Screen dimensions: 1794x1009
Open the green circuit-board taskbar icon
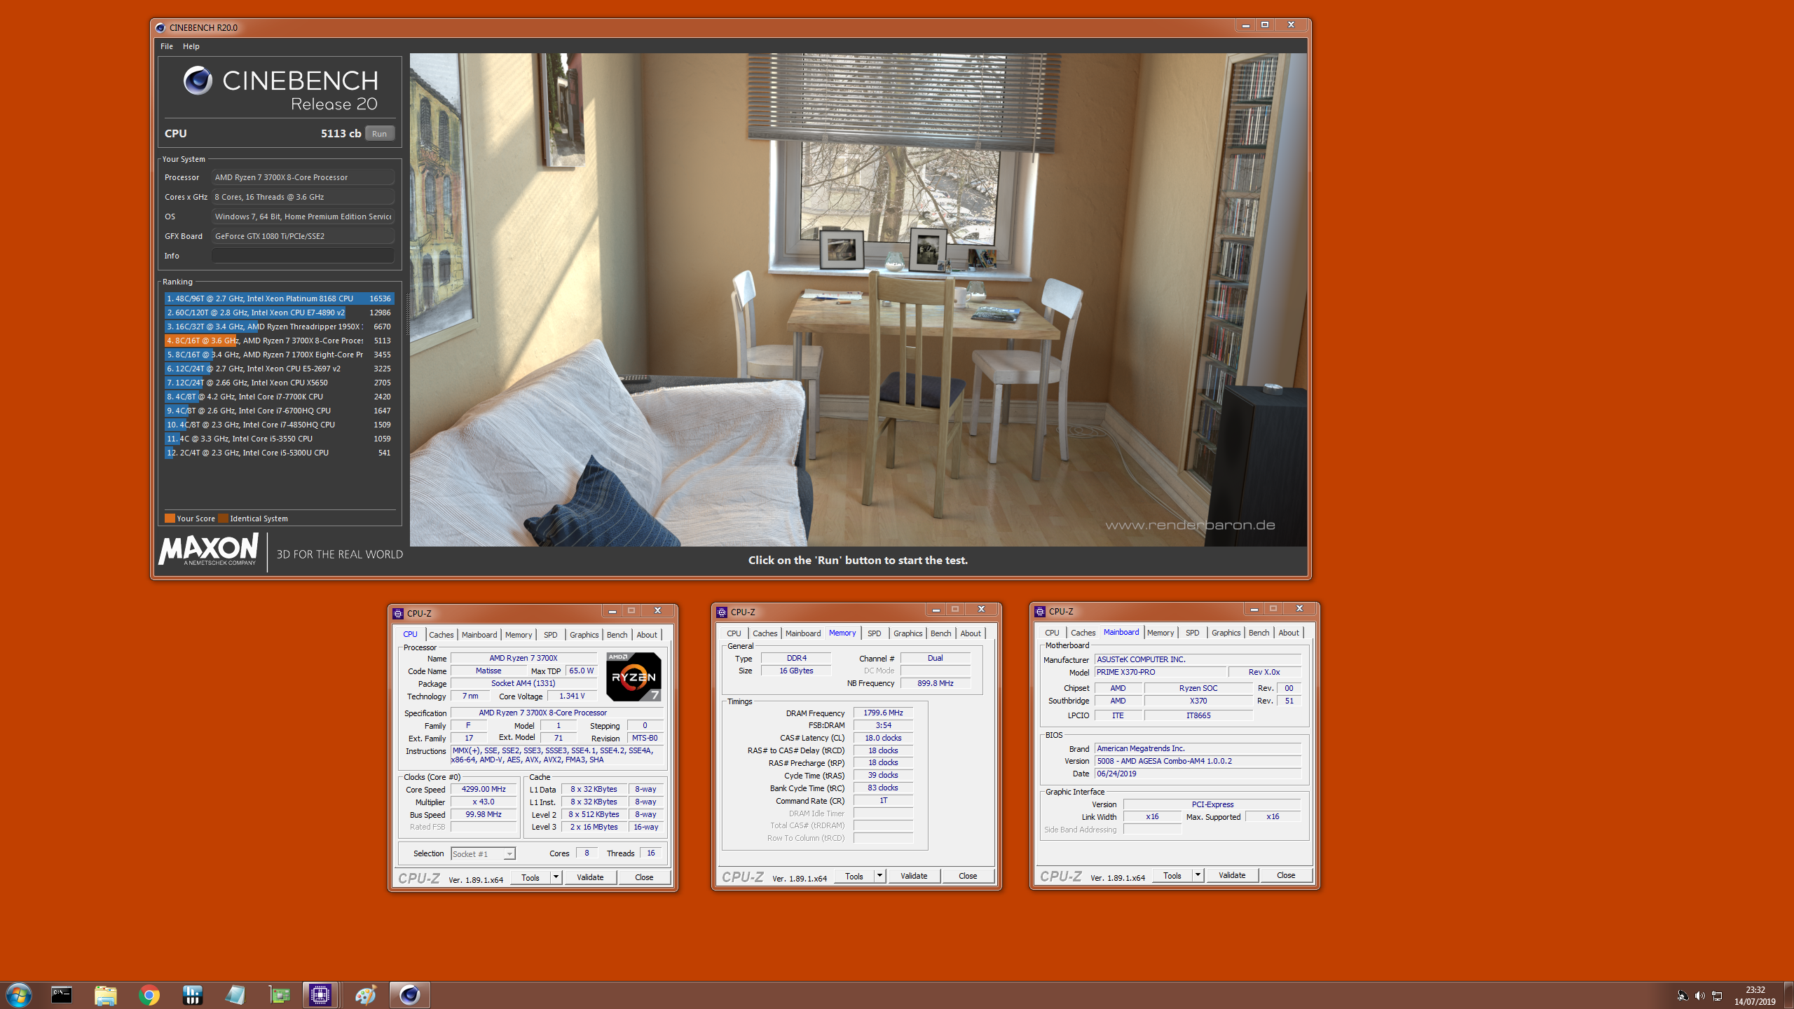pos(279,995)
